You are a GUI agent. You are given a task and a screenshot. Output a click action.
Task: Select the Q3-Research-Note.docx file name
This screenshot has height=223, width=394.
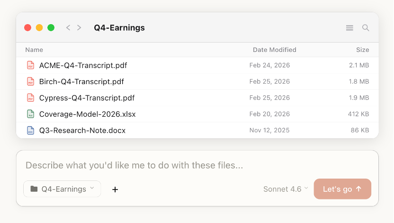coord(82,130)
